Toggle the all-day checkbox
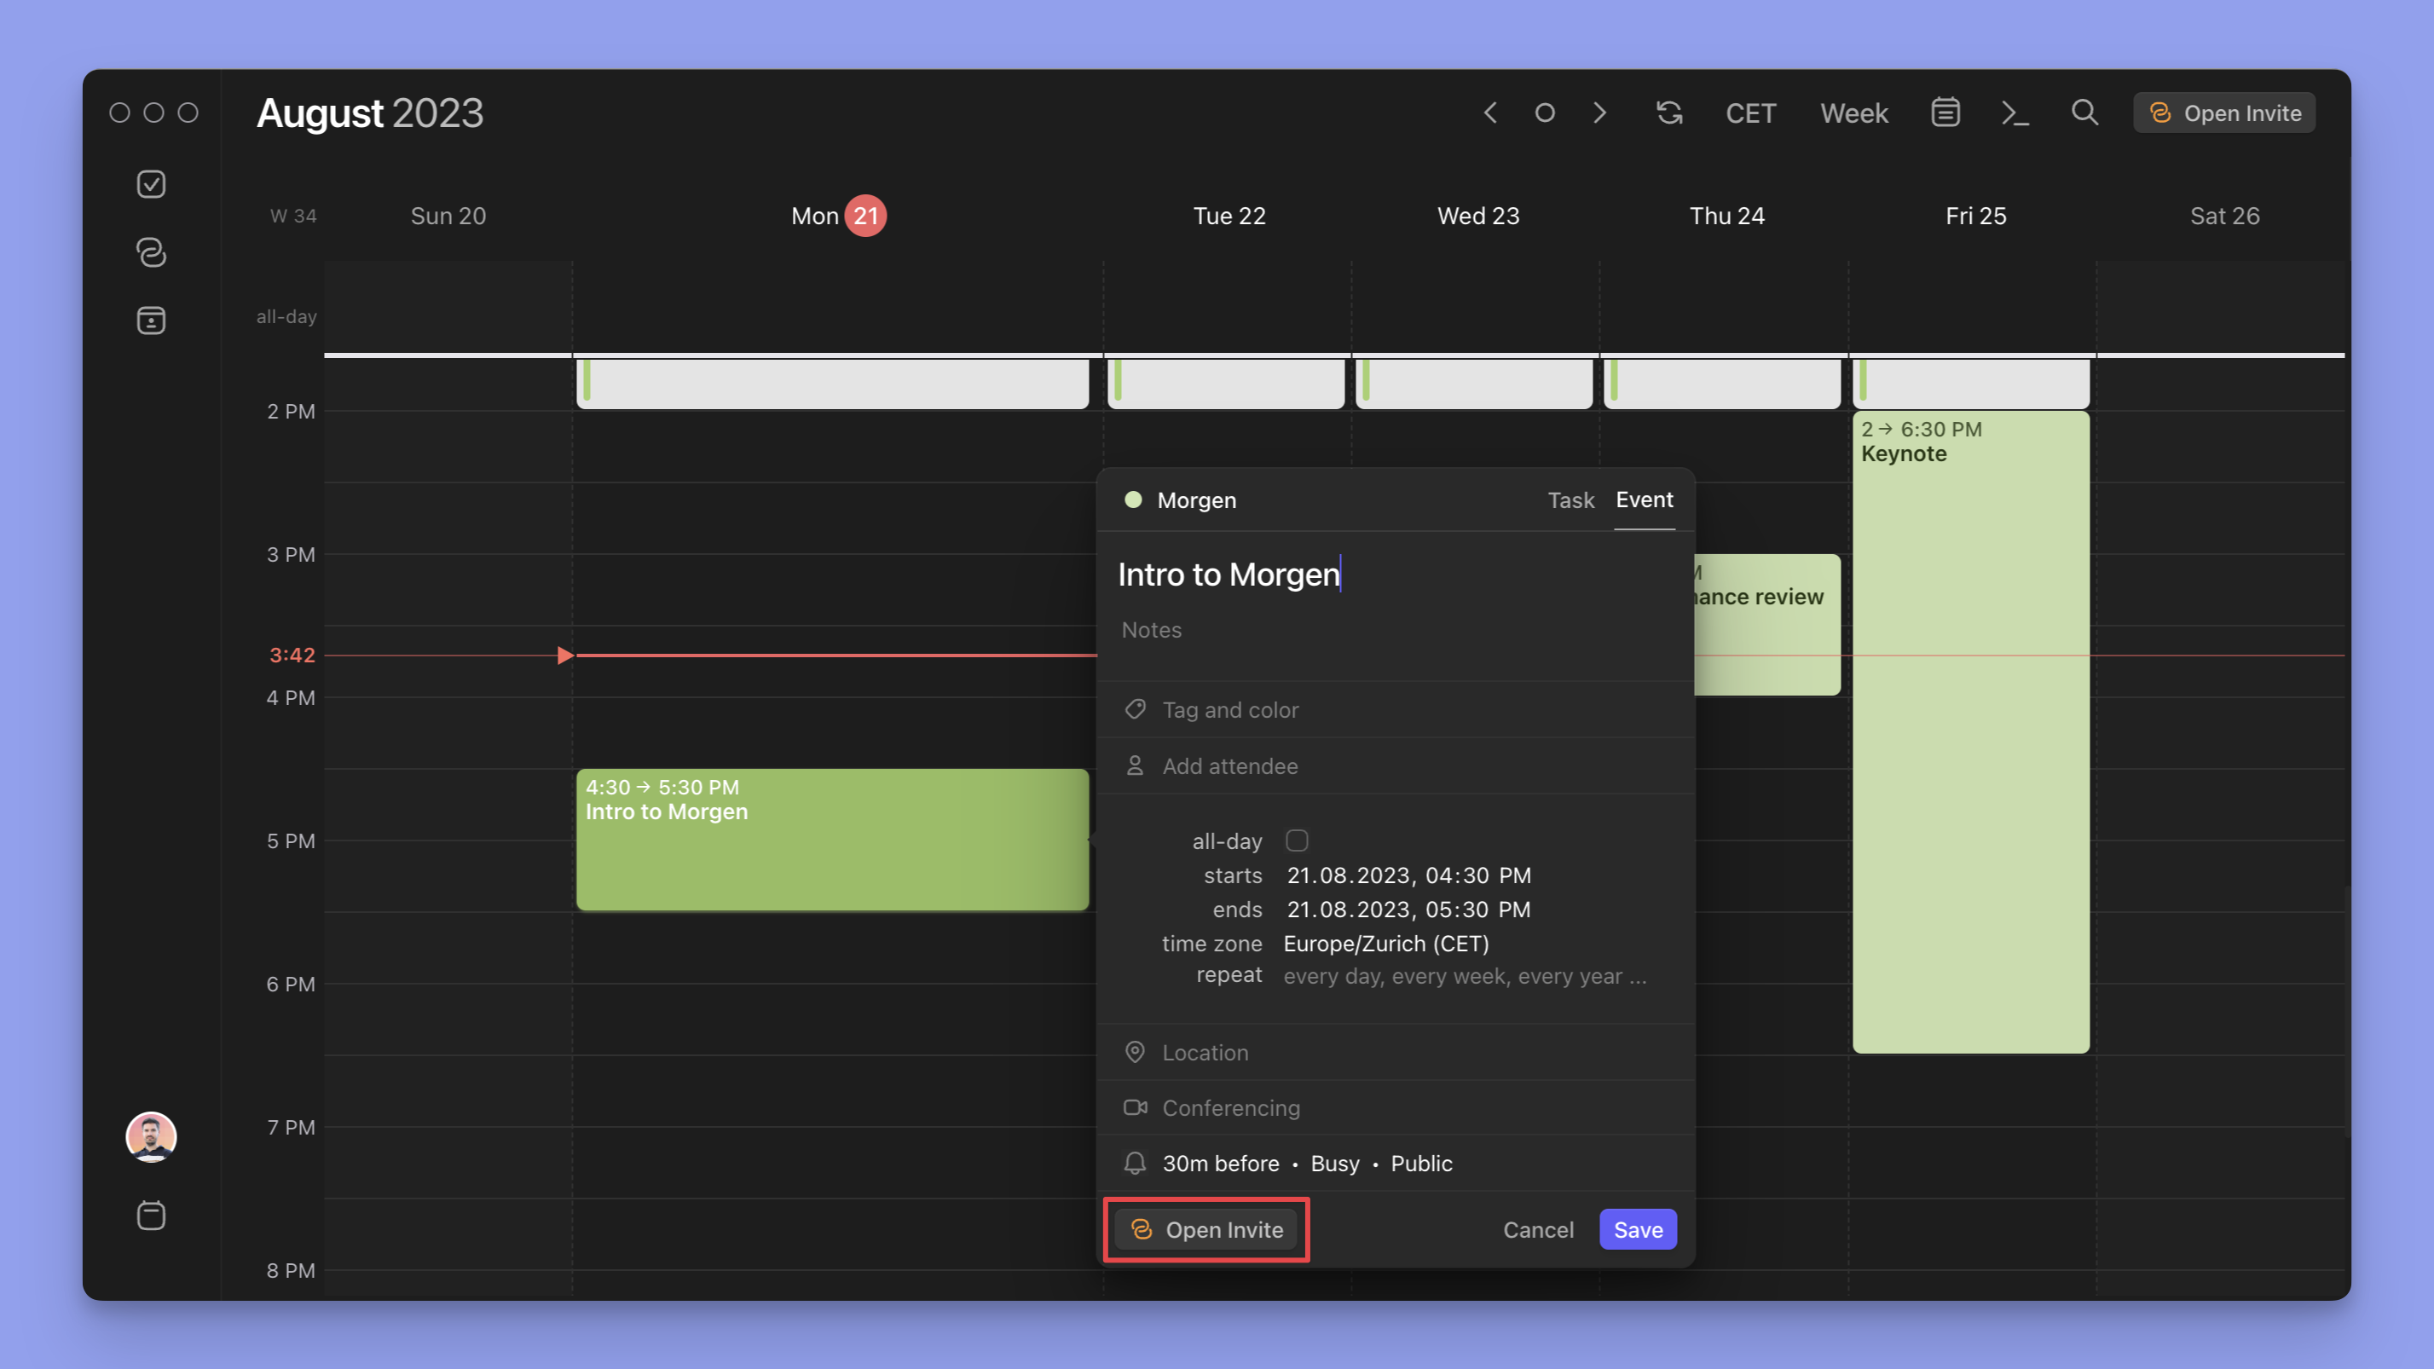 click(x=1298, y=840)
